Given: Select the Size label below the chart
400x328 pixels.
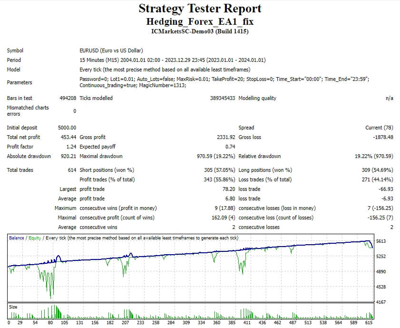Looking at the screenshot, I should (x=14, y=306).
